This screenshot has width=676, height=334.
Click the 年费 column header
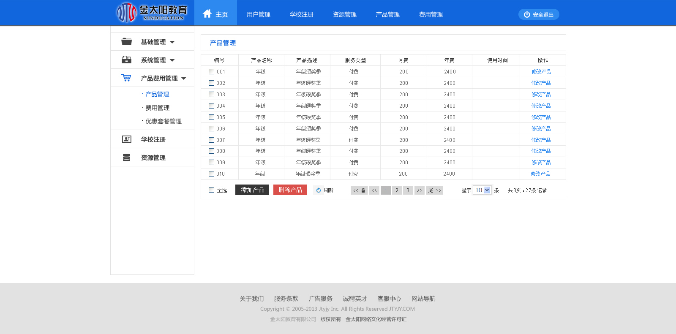click(449, 60)
